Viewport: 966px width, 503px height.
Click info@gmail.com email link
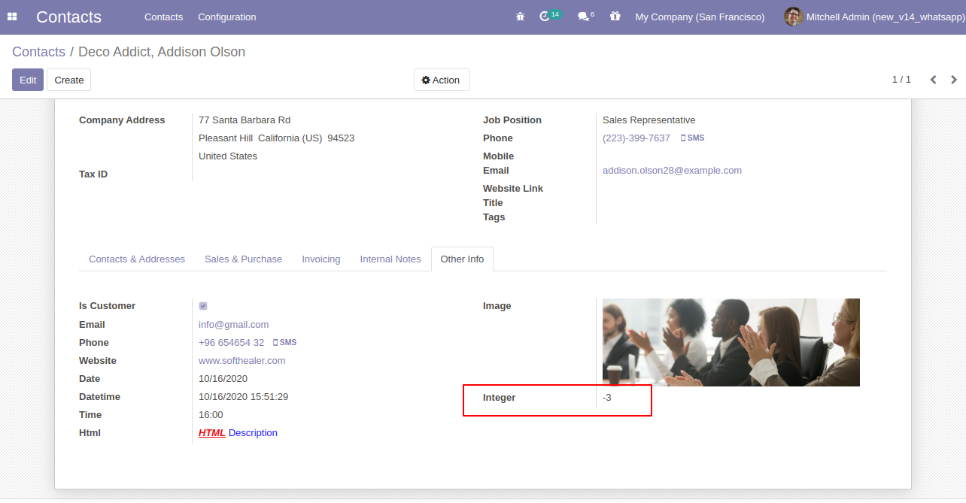233,325
